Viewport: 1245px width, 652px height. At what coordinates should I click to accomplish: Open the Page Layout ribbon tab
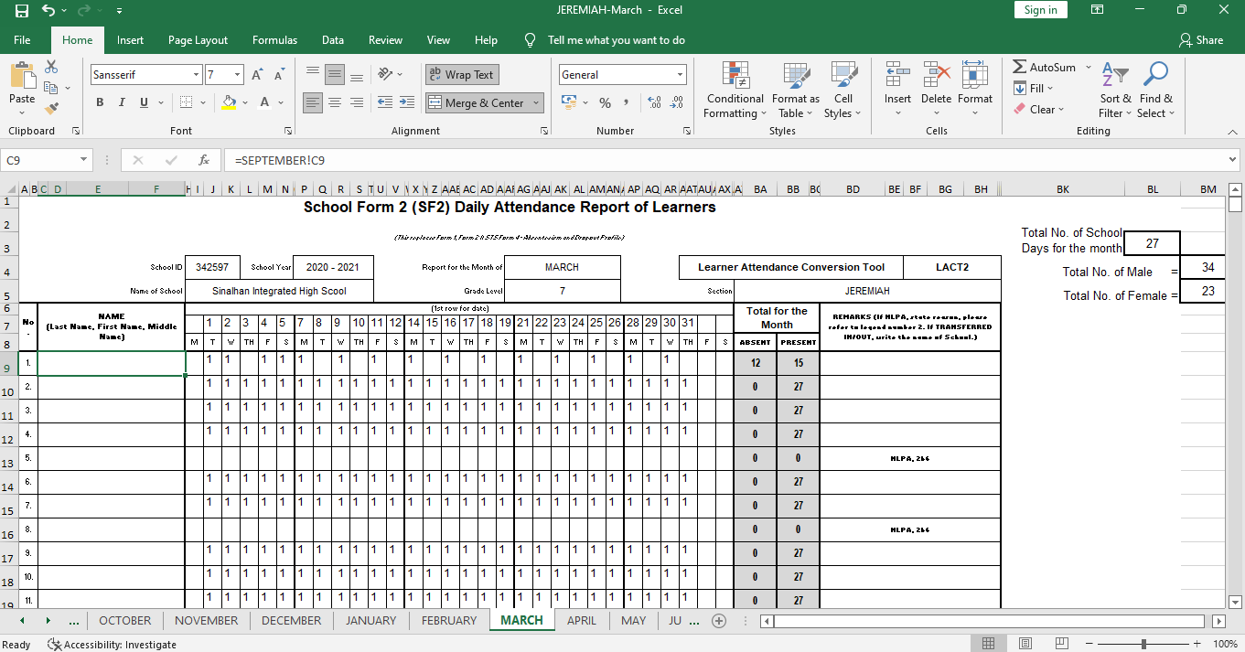[x=198, y=40]
